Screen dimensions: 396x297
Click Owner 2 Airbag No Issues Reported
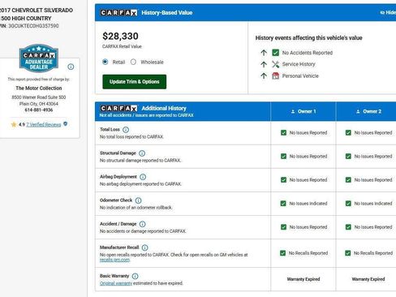[373, 180]
